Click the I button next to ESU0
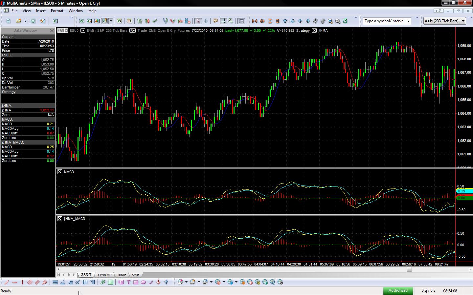 [x=83, y=30]
